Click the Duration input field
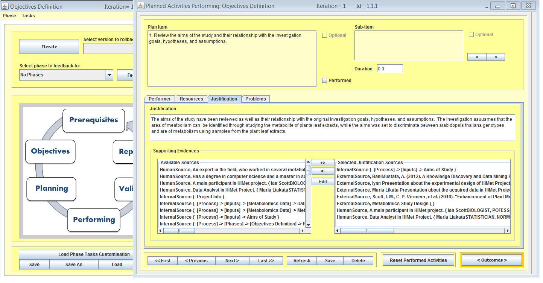 [390, 69]
